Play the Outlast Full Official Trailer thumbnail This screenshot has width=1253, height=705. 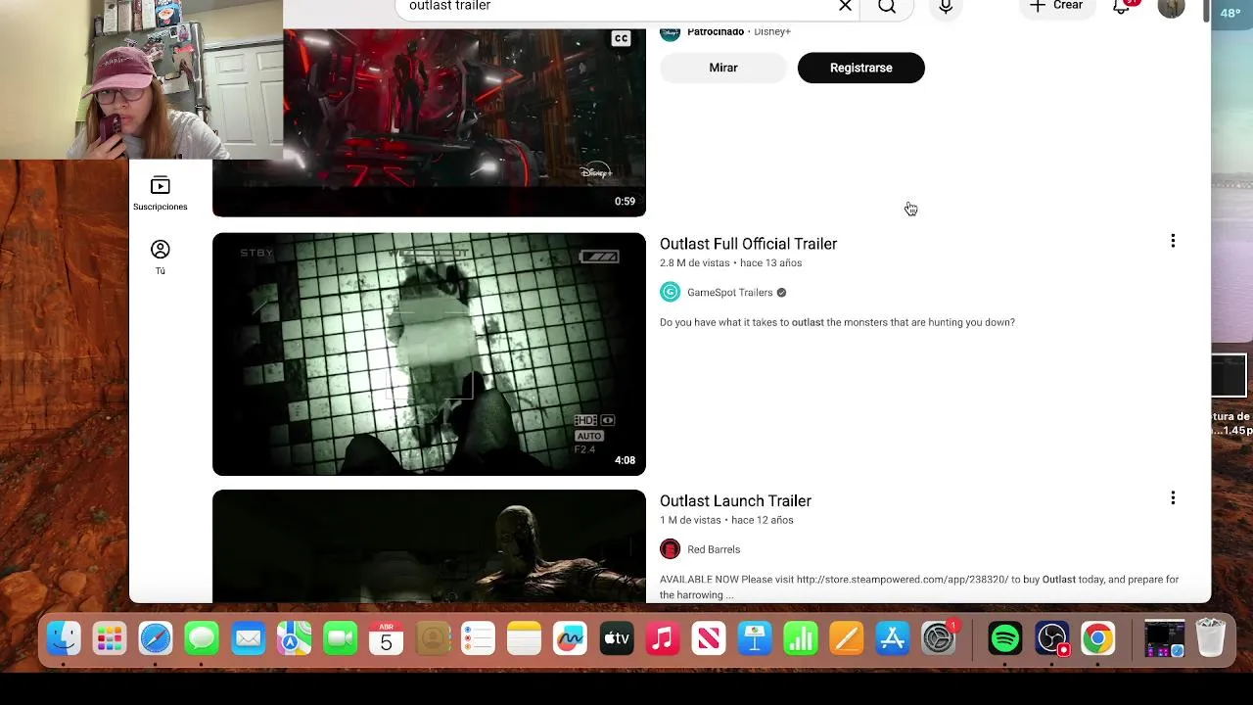[429, 353]
